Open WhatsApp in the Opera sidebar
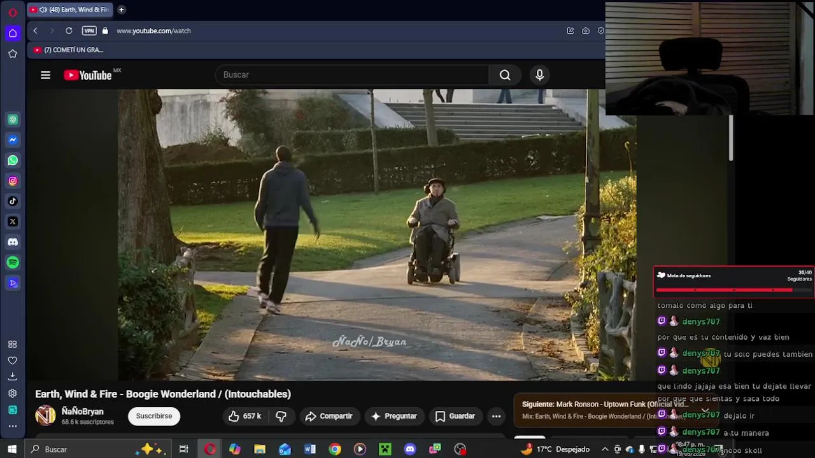Viewport: 815px width, 458px height. 12,160
